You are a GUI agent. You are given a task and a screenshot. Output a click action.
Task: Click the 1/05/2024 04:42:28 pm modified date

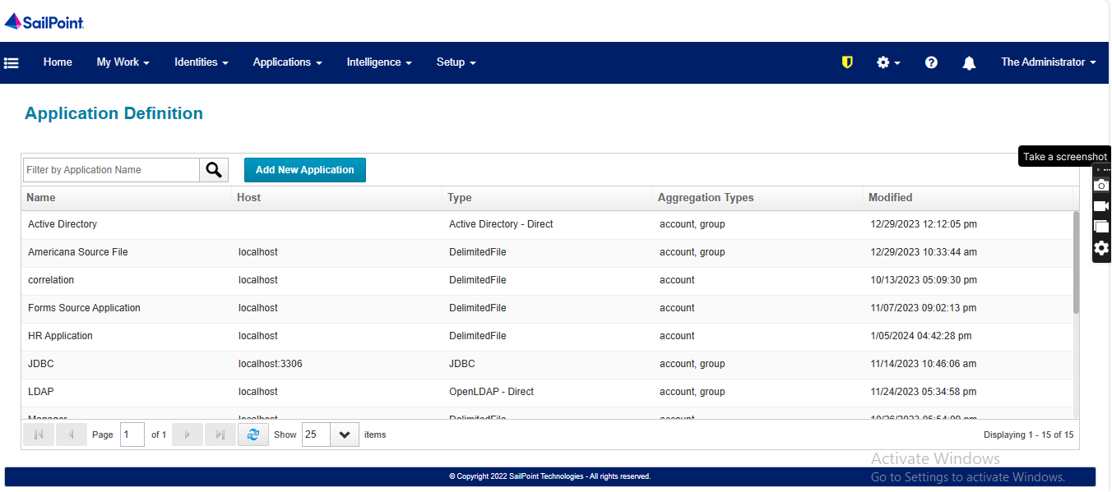point(921,336)
